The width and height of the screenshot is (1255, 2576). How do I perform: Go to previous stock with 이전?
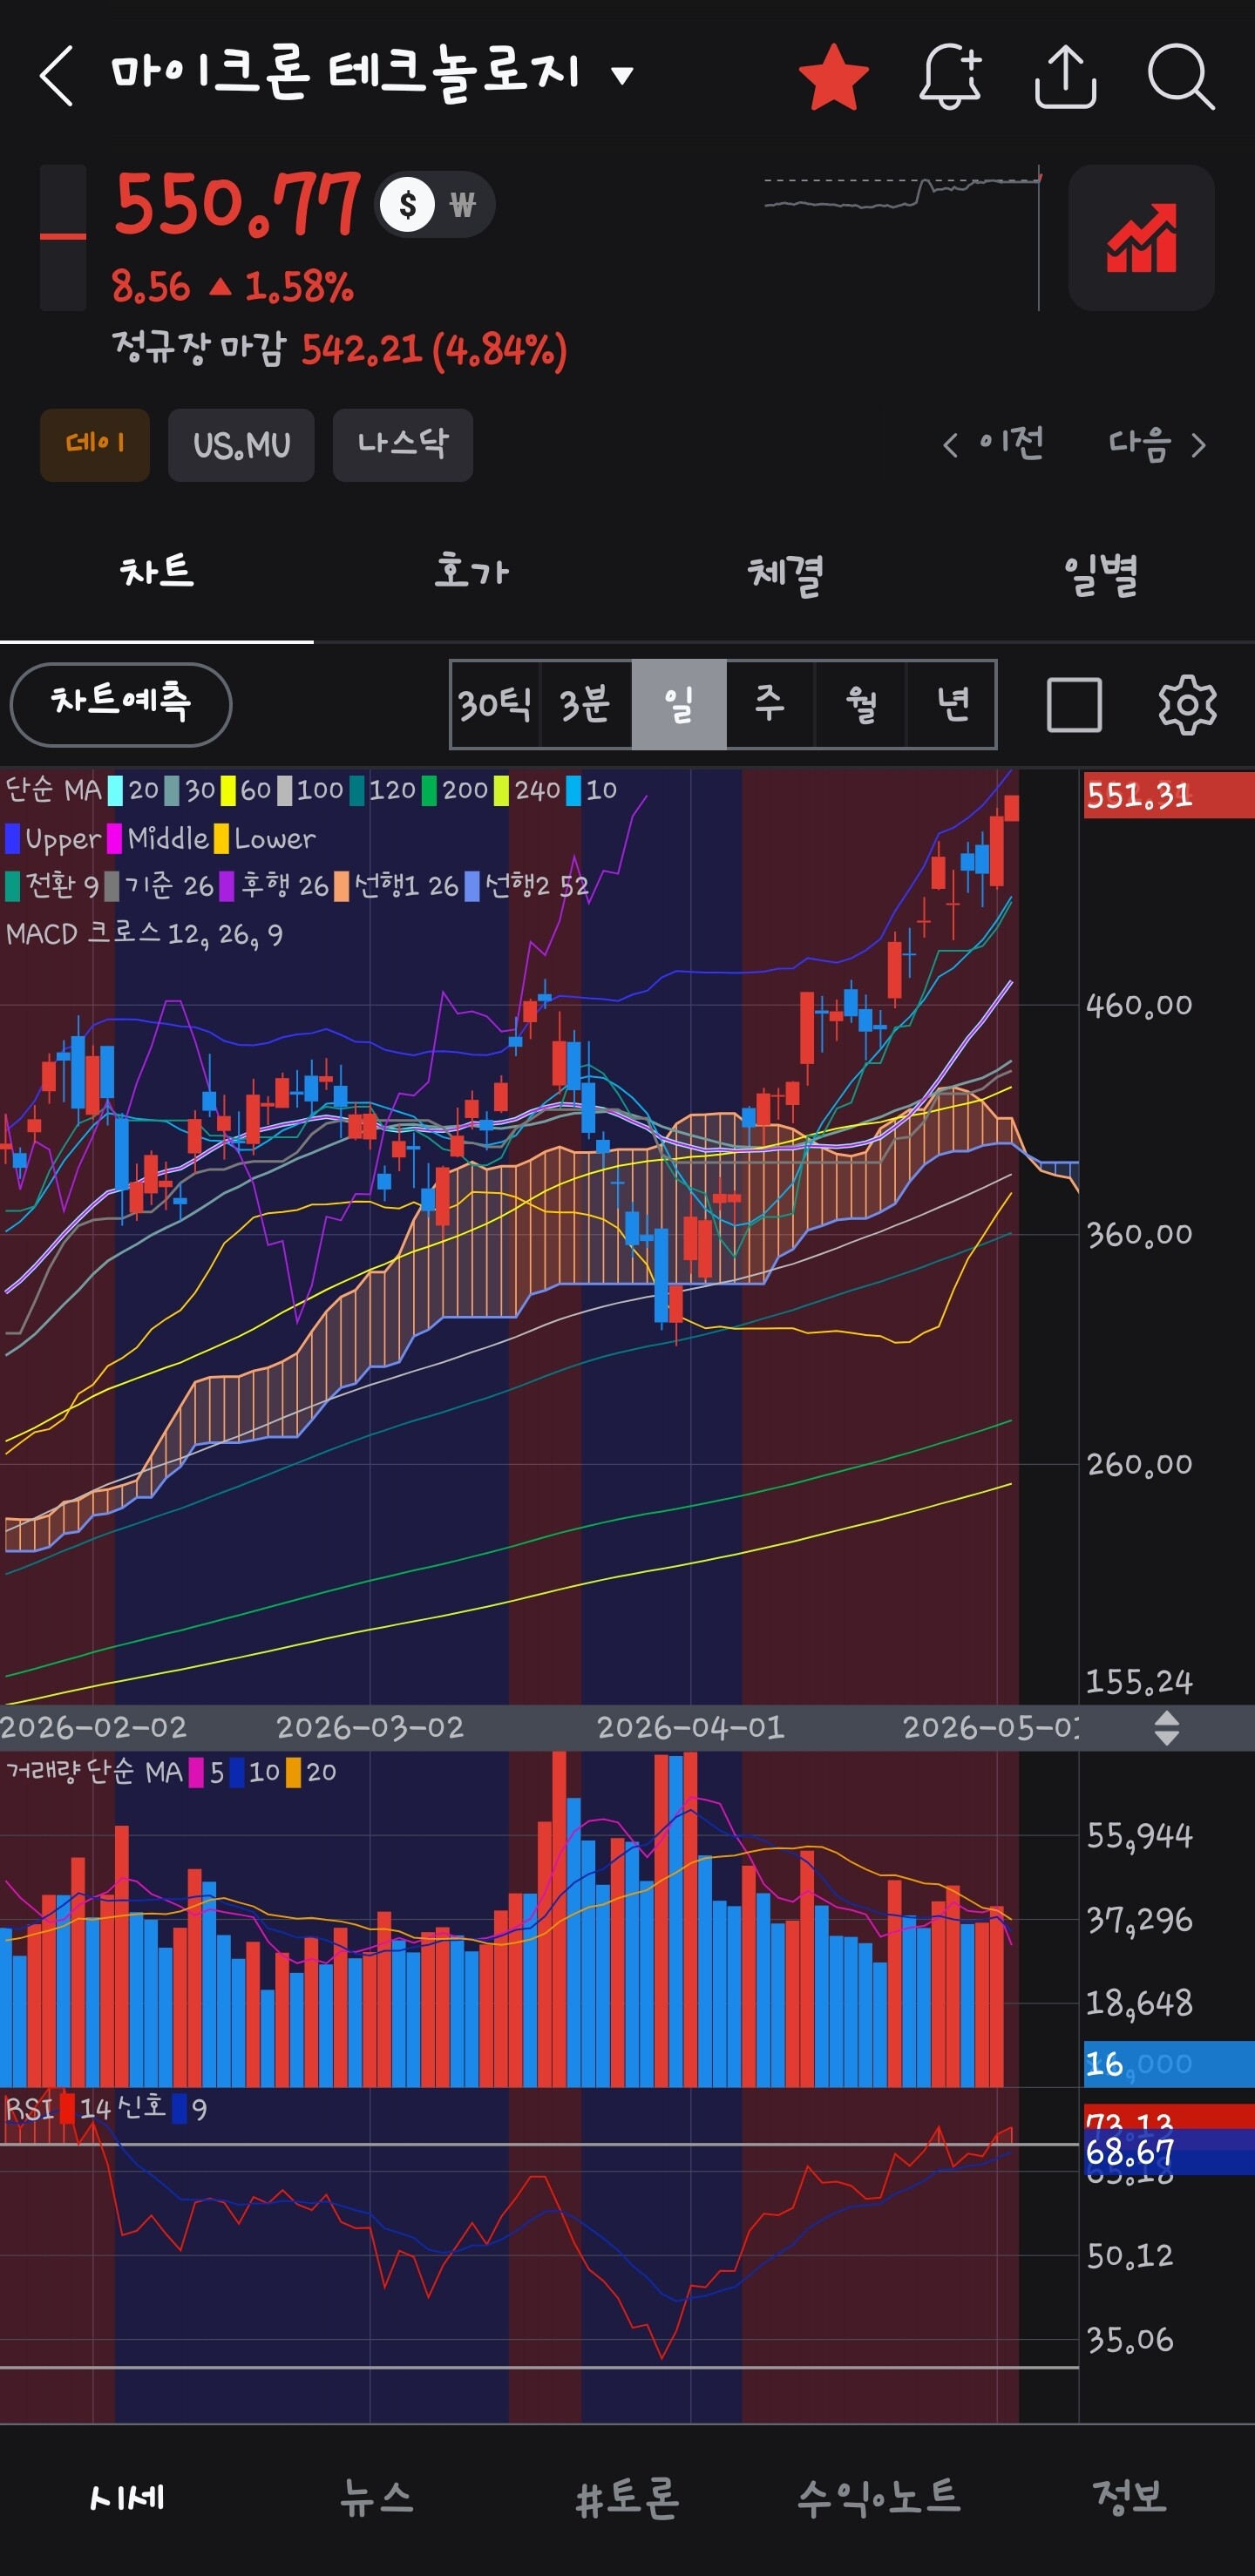click(x=993, y=443)
